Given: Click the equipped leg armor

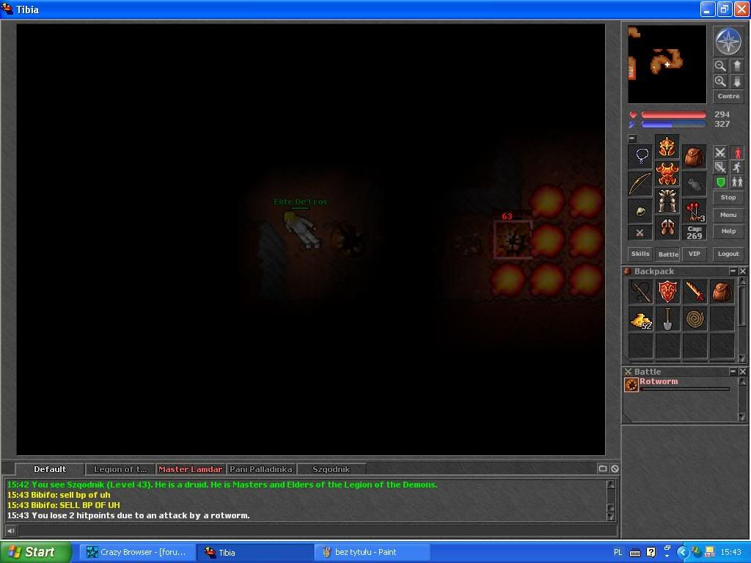Looking at the screenshot, I should click(x=667, y=201).
